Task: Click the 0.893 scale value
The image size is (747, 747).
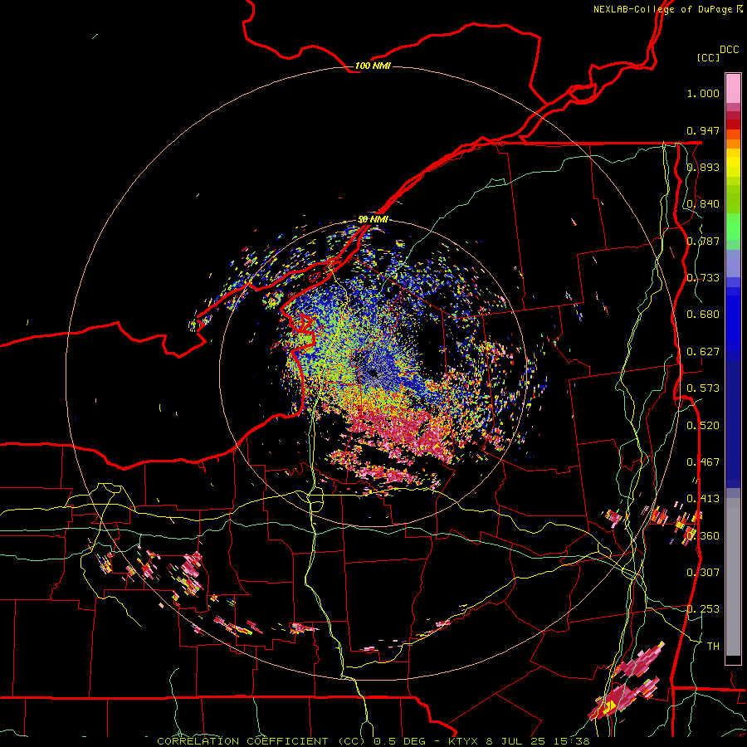Action: point(703,167)
